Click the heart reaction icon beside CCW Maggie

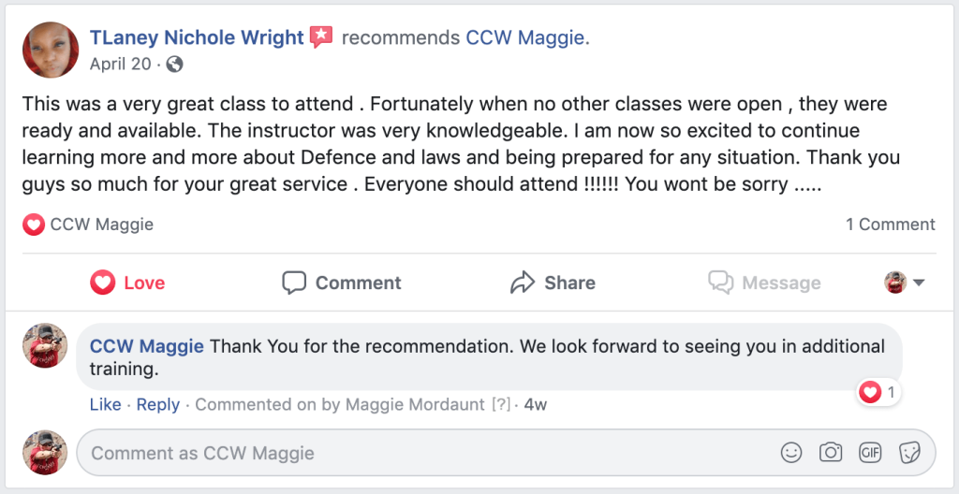click(x=34, y=225)
